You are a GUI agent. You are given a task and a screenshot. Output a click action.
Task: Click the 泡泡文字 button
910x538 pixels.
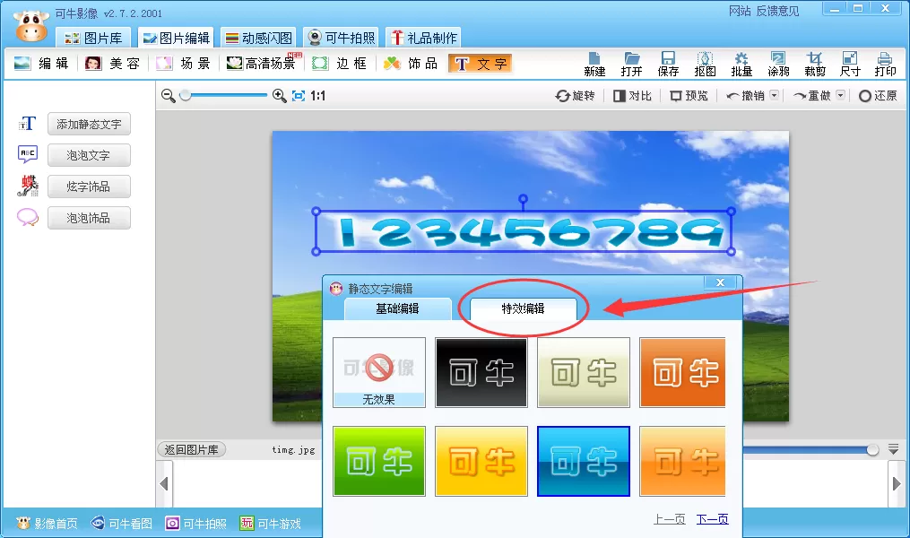click(89, 155)
